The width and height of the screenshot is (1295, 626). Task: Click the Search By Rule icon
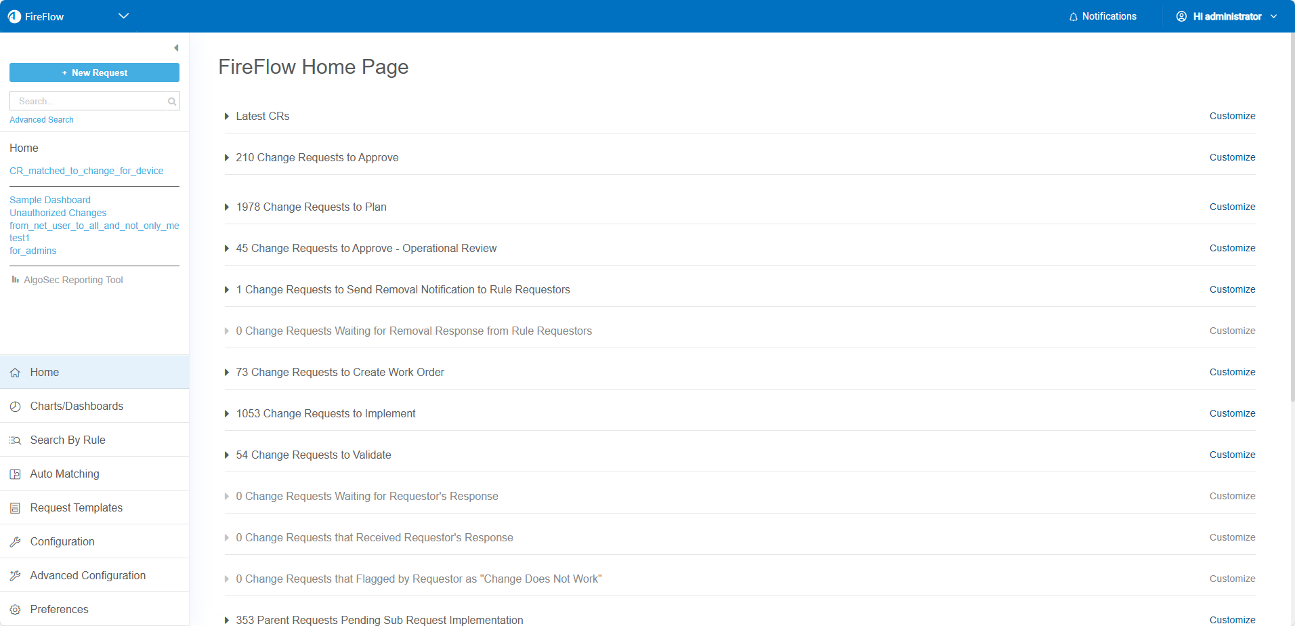[15, 440]
